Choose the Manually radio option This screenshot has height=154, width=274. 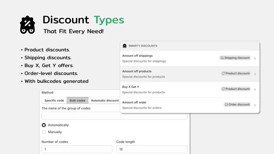click(44, 132)
